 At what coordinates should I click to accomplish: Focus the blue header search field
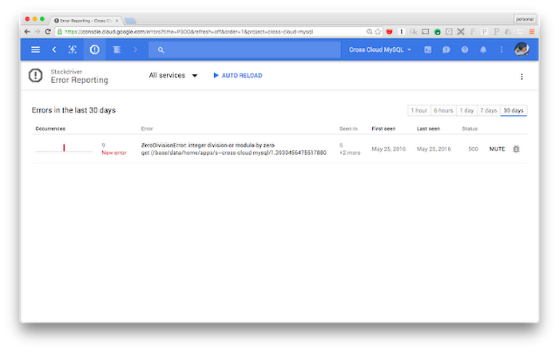tap(244, 49)
